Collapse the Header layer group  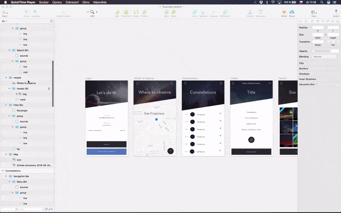(x=6, y=78)
